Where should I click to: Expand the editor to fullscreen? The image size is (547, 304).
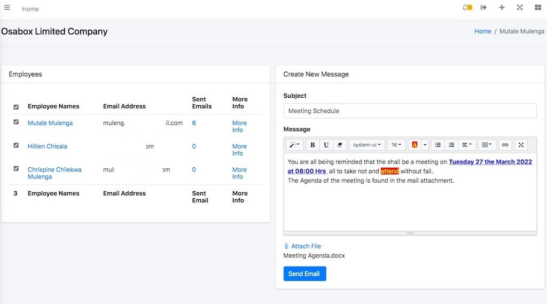(x=521, y=145)
